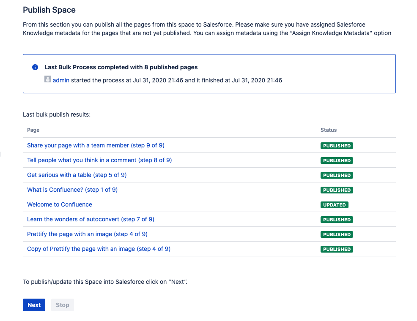This screenshot has height=321, width=417.
Task: Open "What is Confluence?" page link
Action: click(x=72, y=190)
